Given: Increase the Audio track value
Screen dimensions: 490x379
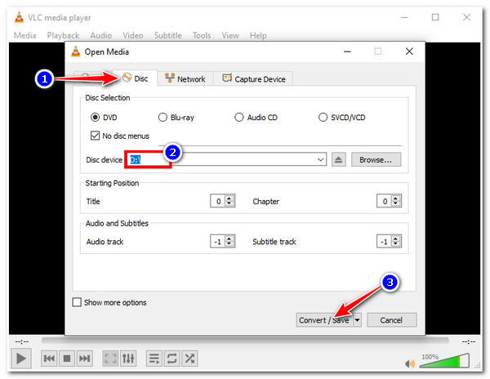Looking at the screenshot, I should click(229, 239).
